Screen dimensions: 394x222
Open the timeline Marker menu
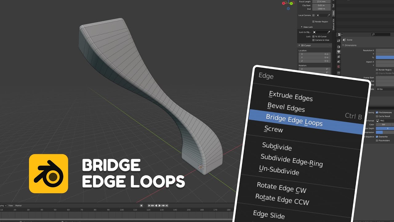coord(18,206)
